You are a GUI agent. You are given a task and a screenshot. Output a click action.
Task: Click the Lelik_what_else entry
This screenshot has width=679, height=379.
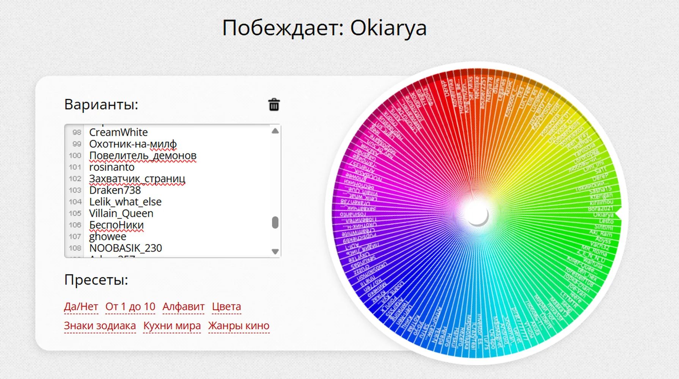pos(125,202)
